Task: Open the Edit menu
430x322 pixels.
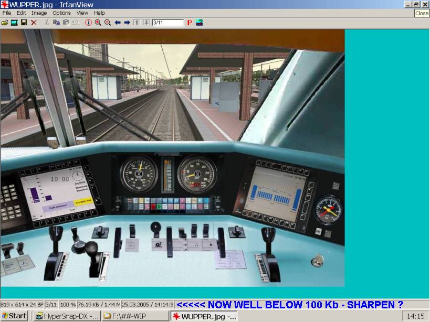Action: point(22,13)
